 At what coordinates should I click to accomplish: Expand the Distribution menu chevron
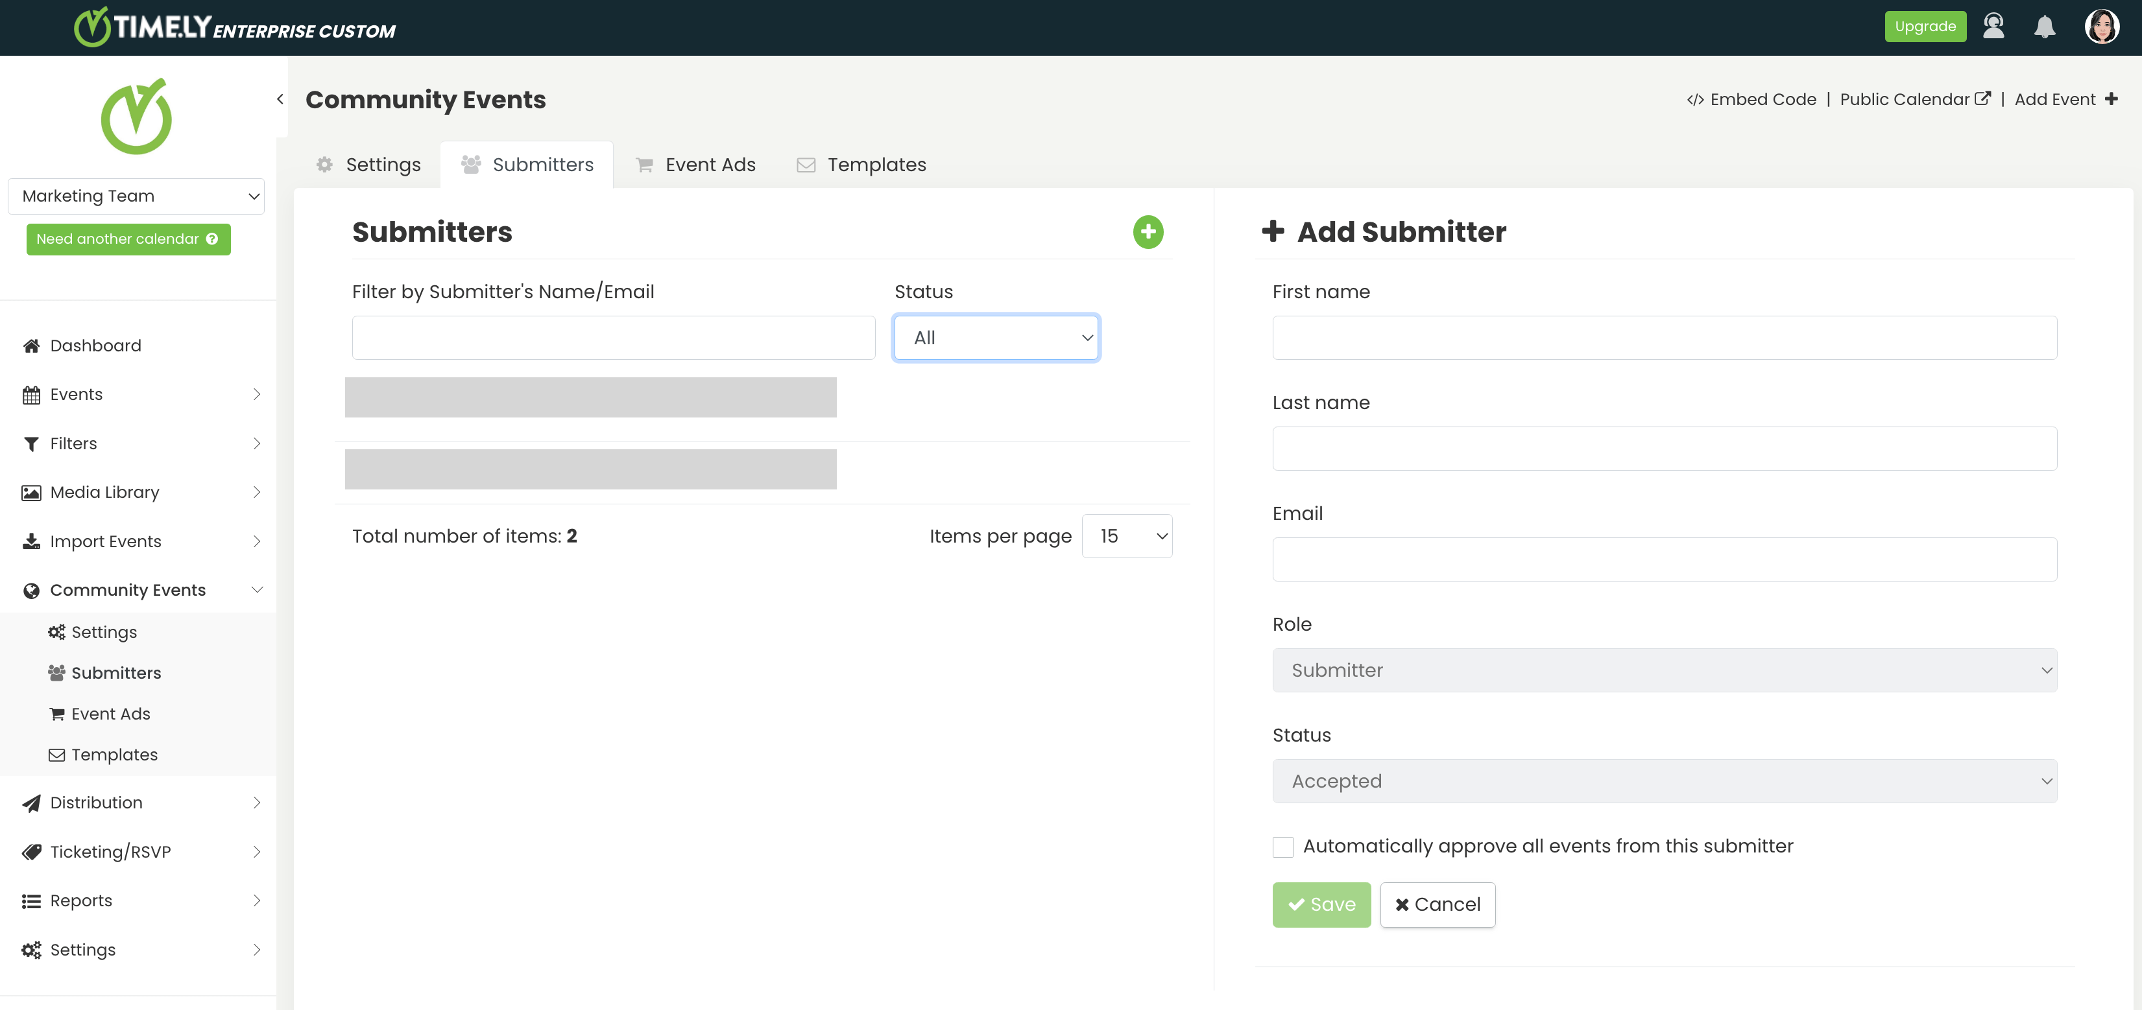257,803
